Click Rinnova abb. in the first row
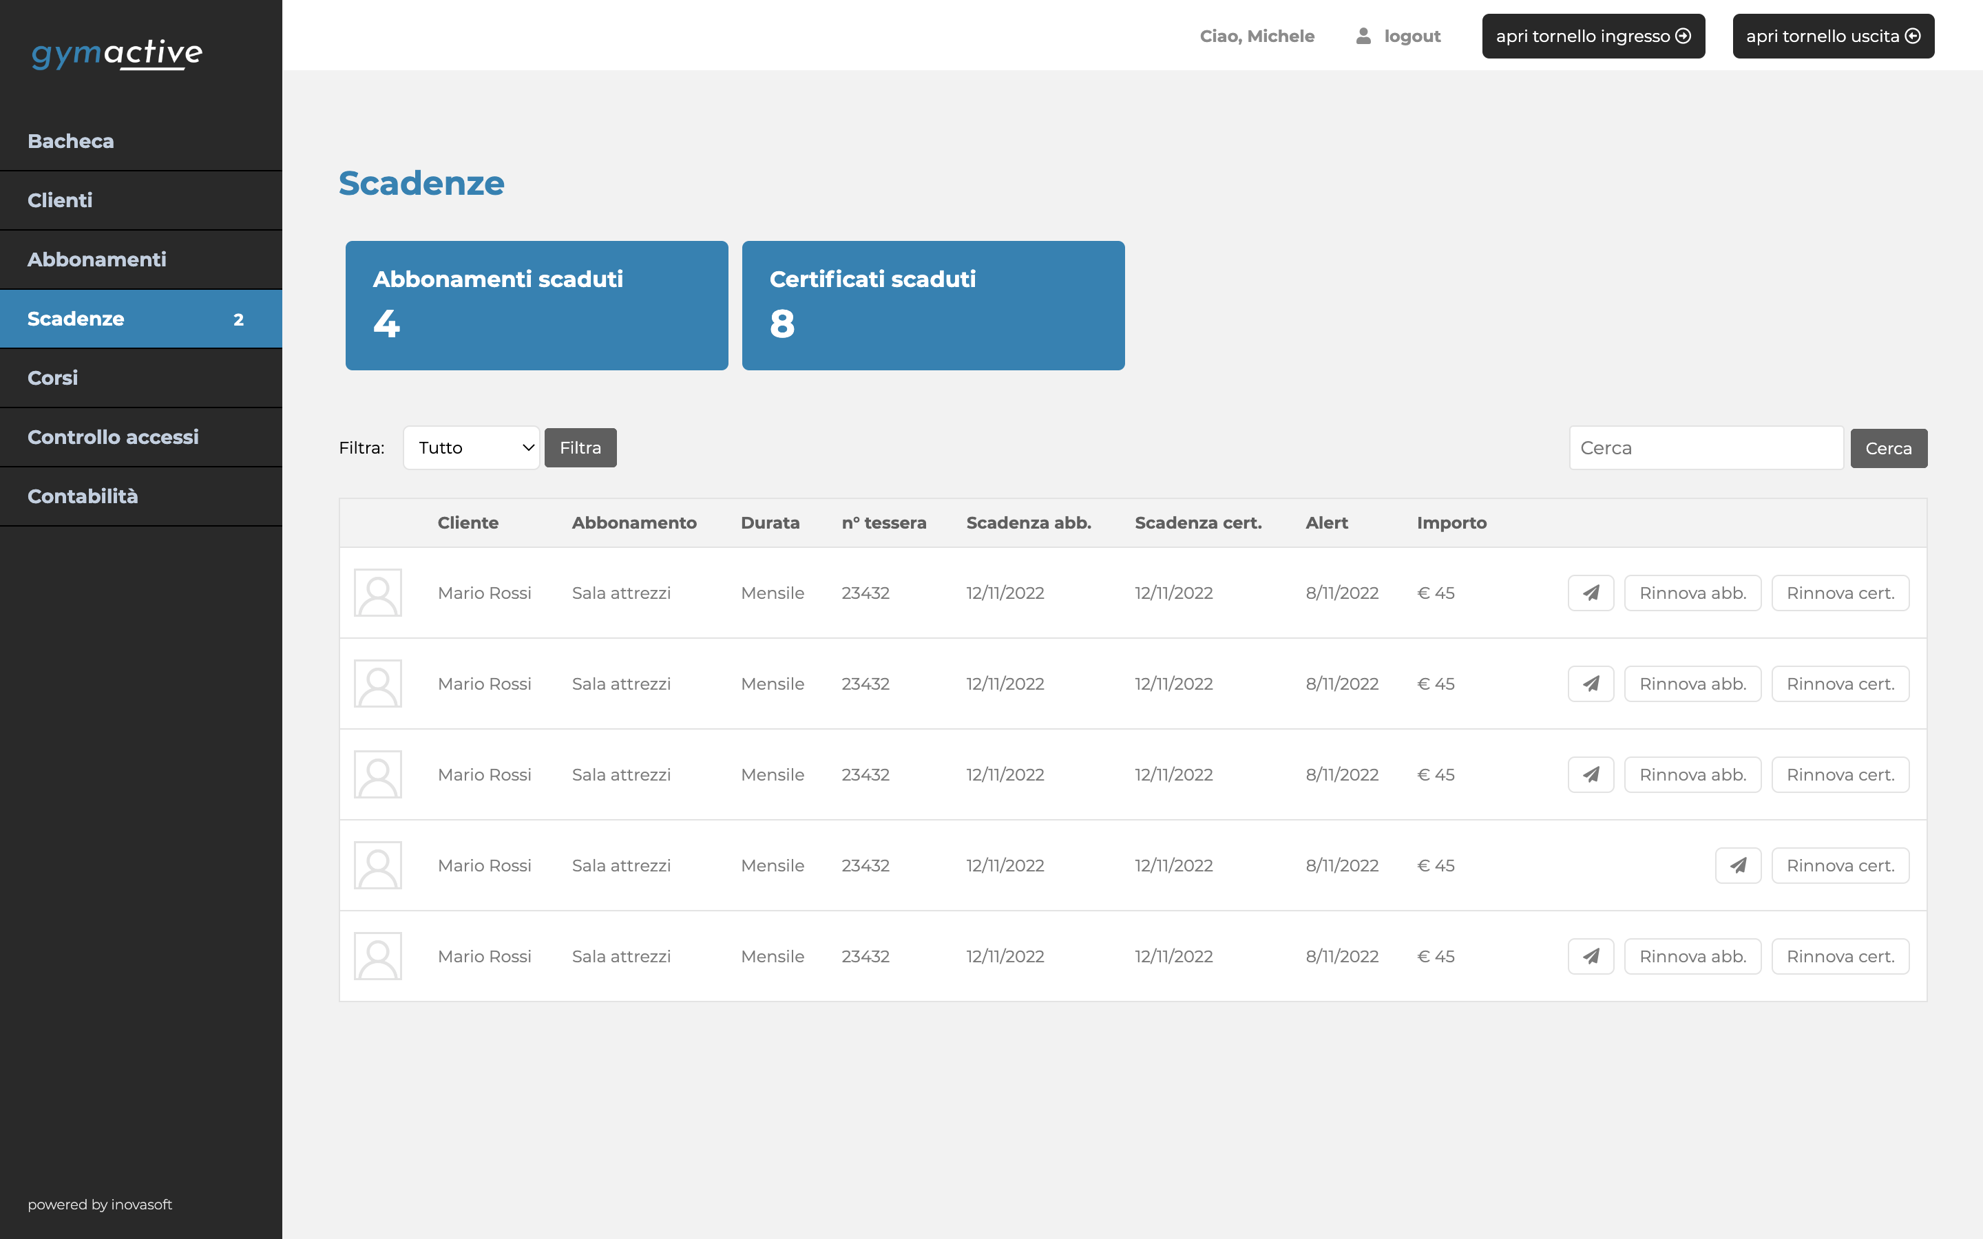This screenshot has height=1239, width=1983. click(x=1693, y=593)
